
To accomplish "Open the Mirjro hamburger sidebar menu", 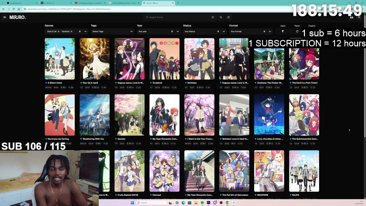I will click(x=5, y=17).
